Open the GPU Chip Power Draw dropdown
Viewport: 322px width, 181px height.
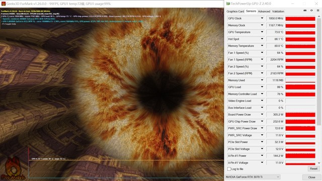click(262, 122)
